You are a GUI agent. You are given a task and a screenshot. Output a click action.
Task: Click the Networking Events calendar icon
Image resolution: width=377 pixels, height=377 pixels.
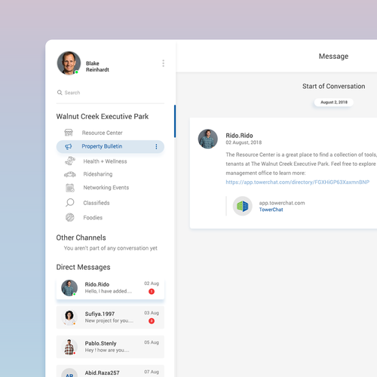tap(70, 188)
